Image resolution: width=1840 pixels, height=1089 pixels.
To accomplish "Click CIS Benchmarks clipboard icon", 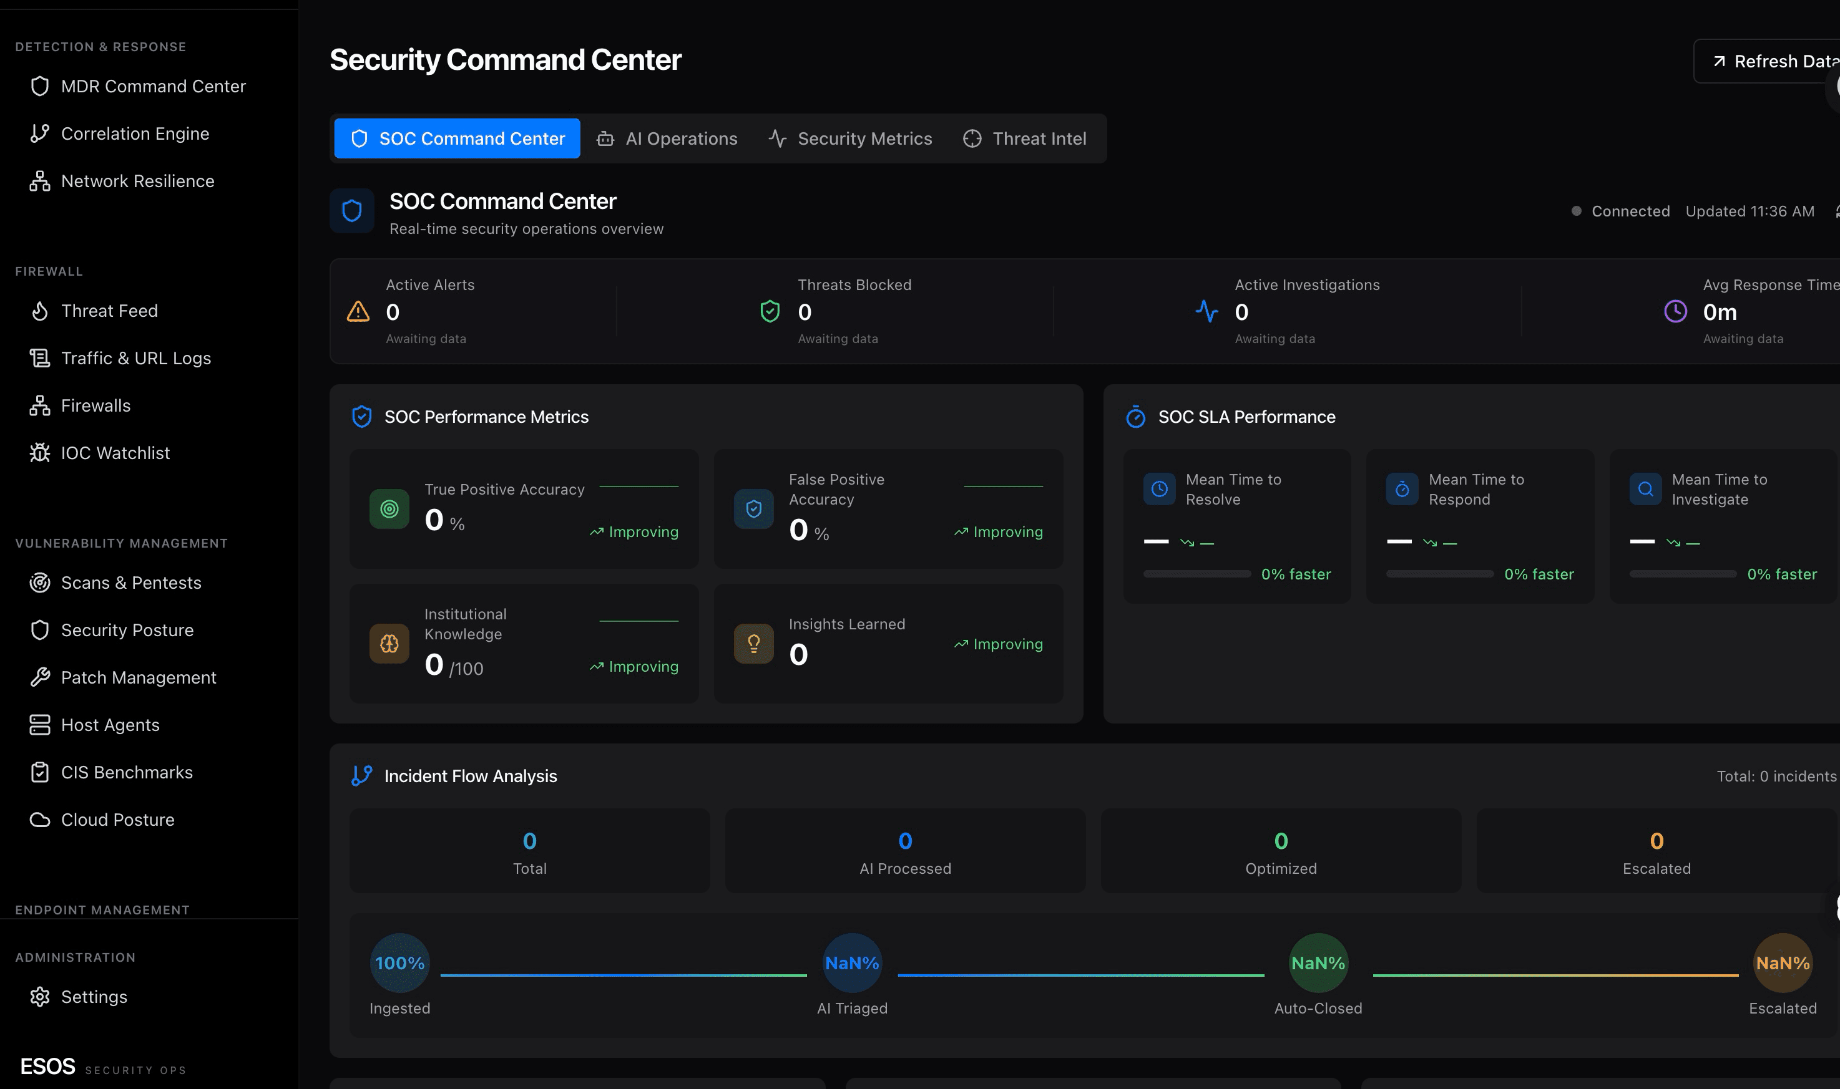I will click(x=40, y=773).
